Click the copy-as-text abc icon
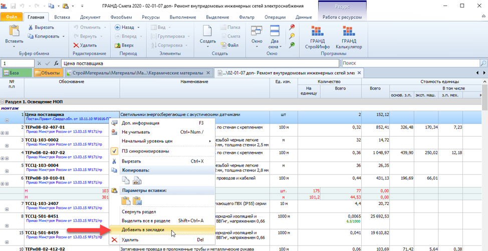Image resolution: width=488 pixels, height=251 pixels. click(x=137, y=180)
